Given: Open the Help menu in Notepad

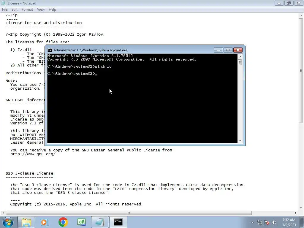Looking at the screenshot, I should tap(52, 9).
